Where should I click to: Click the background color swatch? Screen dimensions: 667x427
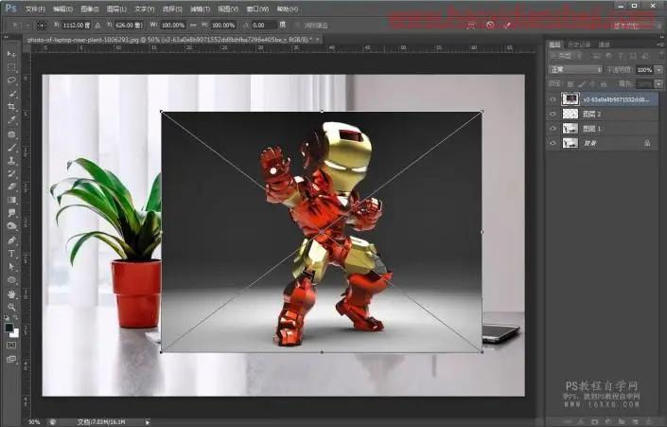pyautogui.click(x=15, y=333)
